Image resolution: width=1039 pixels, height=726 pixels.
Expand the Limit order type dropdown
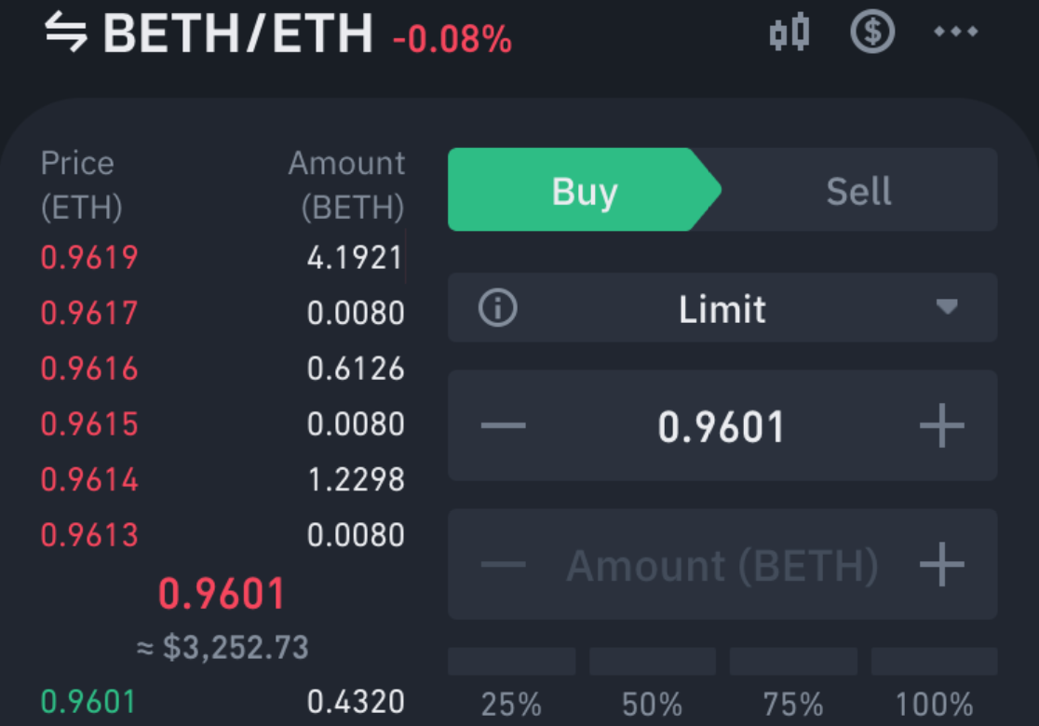click(x=722, y=308)
